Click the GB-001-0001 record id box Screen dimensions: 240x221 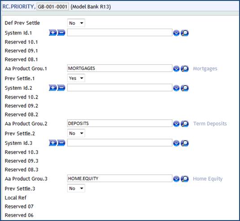(52, 7)
